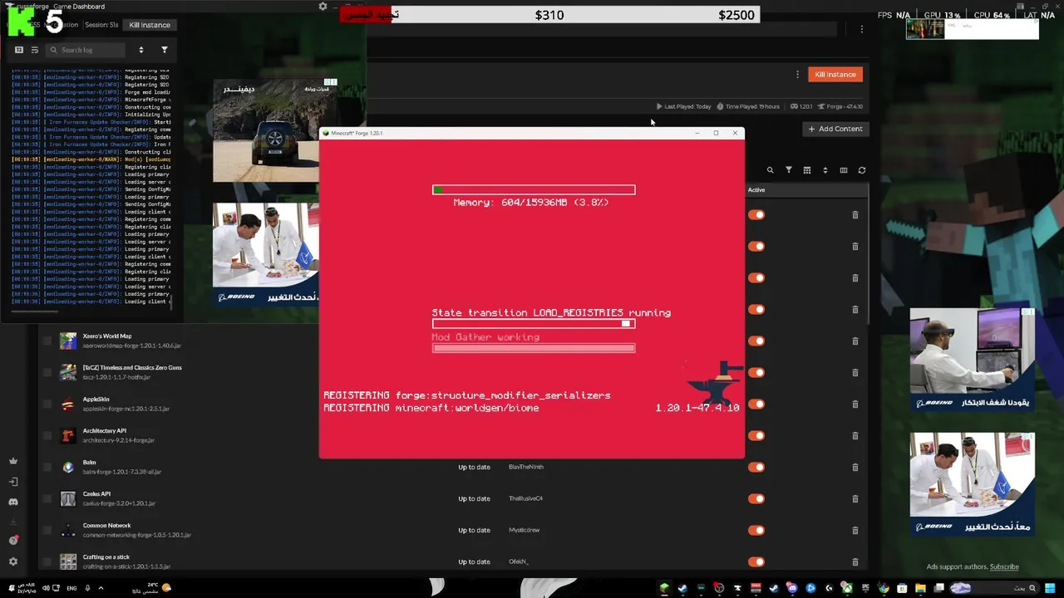The width and height of the screenshot is (1064, 598).
Task: Open the mod list sort arrows
Action: coord(825,170)
